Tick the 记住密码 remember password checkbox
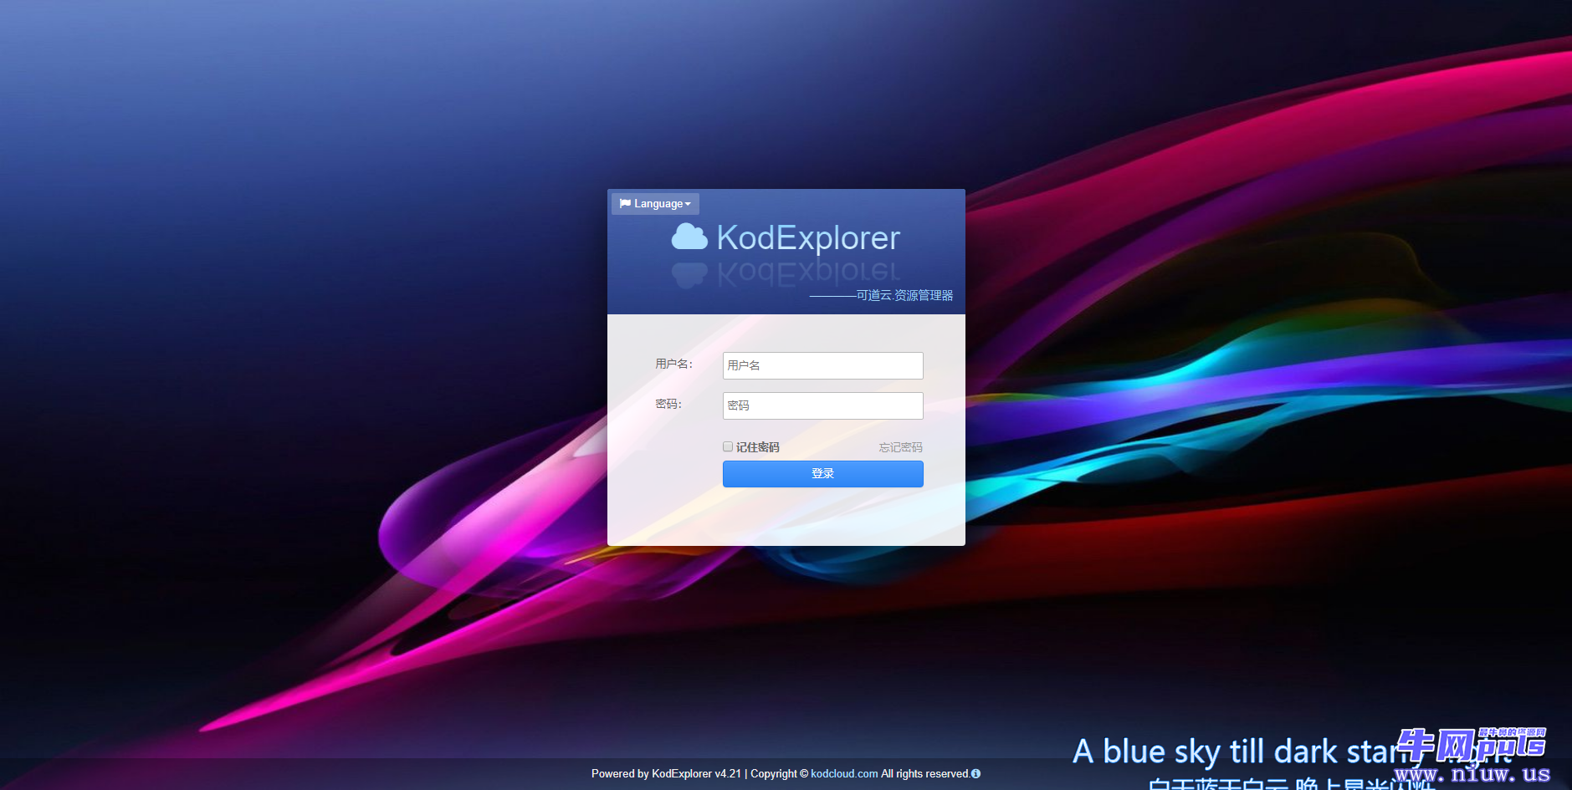The height and width of the screenshot is (790, 1572). 728,447
